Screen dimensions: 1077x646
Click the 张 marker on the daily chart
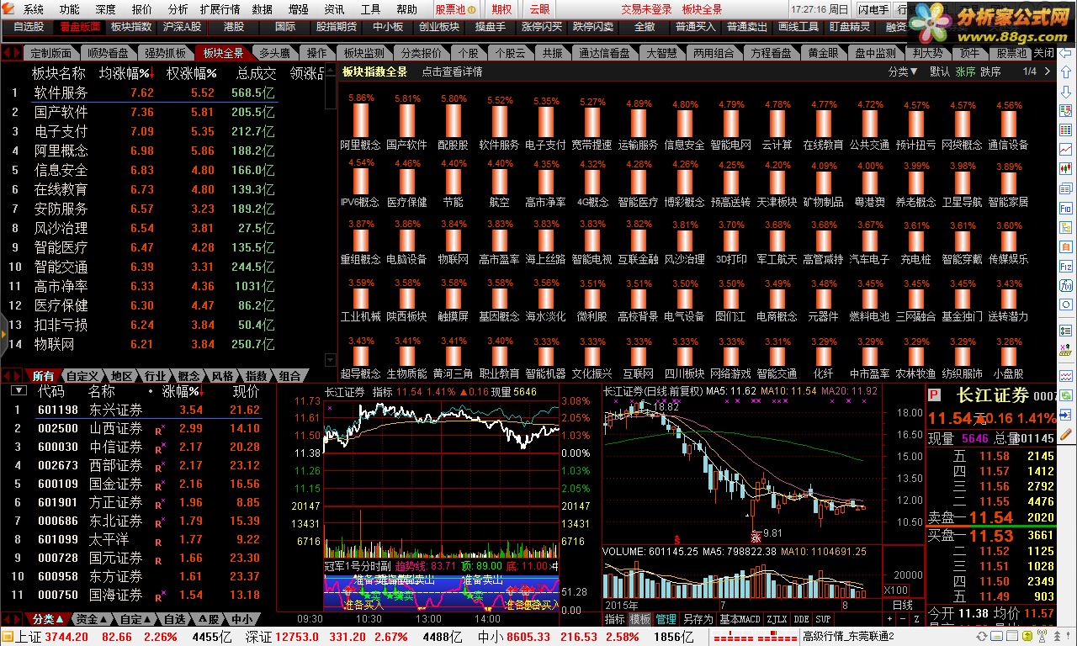pyautogui.click(x=756, y=537)
